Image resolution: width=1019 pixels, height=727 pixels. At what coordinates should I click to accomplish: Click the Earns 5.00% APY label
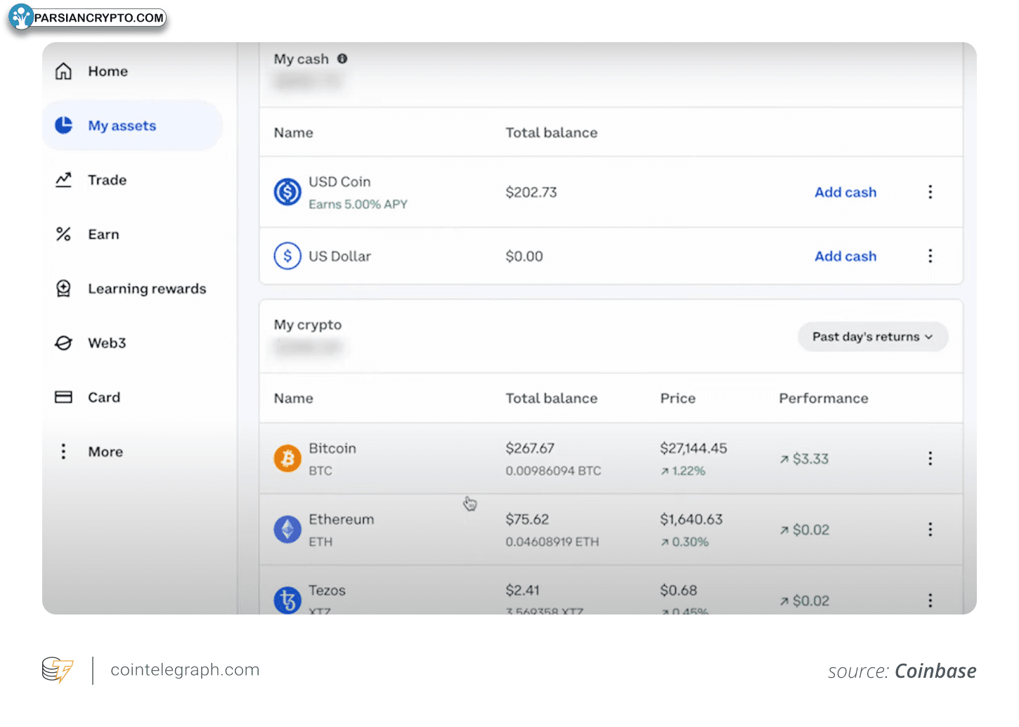(x=358, y=205)
